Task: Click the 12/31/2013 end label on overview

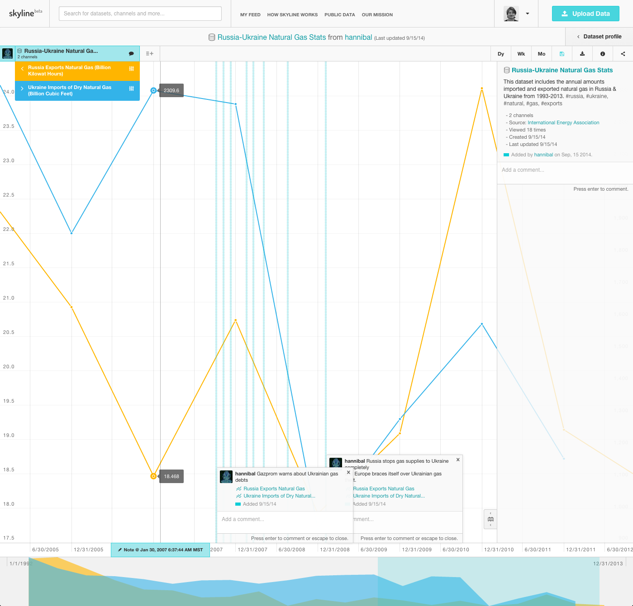Action: coord(608,564)
